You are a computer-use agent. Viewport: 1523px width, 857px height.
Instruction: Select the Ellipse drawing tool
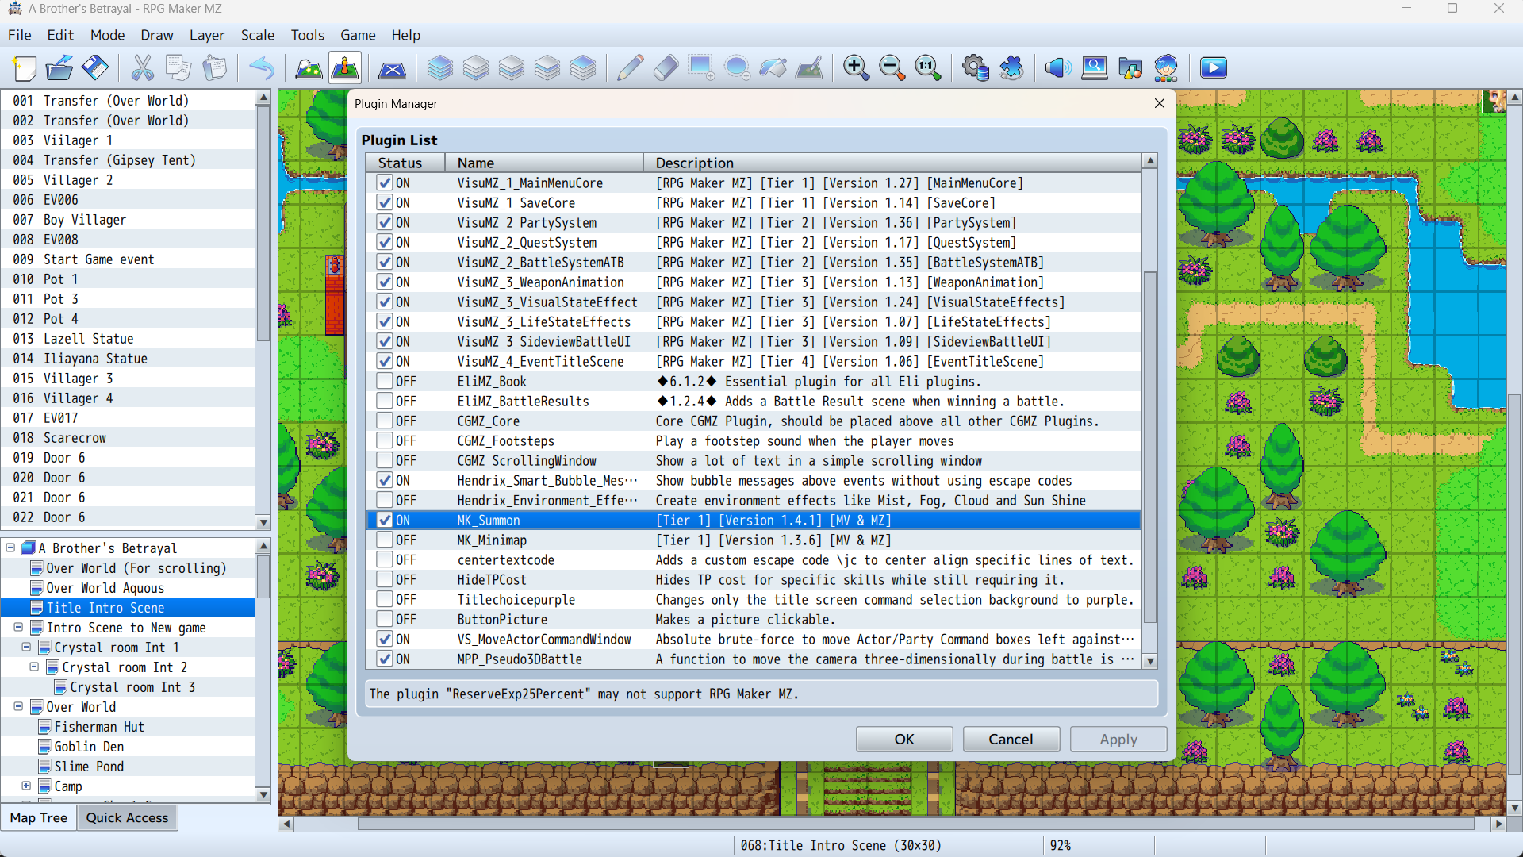tap(737, 68)
